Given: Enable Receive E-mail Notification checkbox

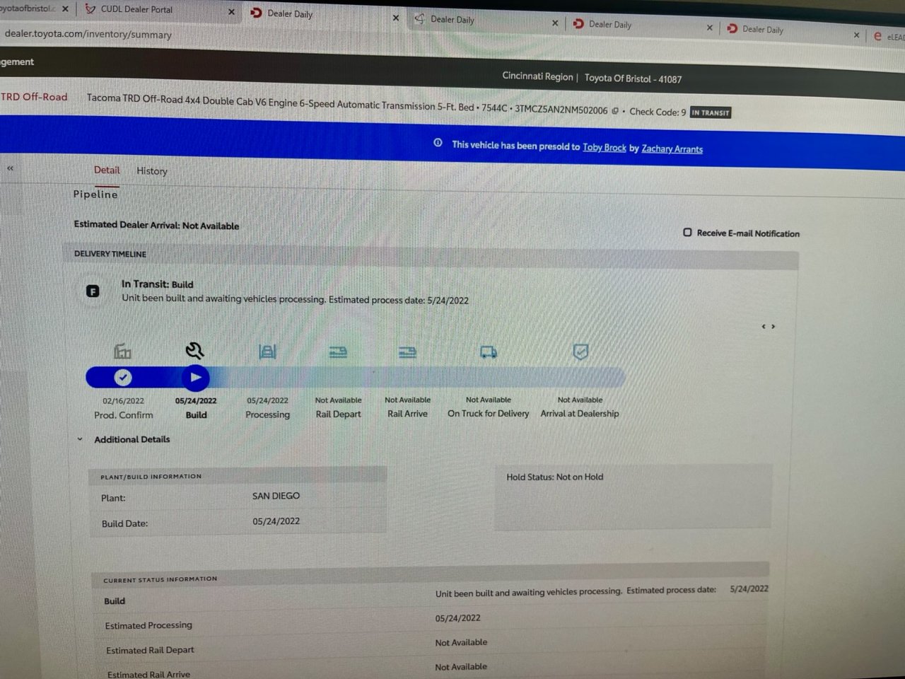Looking at the screenshot, I should pyautogui.click(x=687, y=232).
